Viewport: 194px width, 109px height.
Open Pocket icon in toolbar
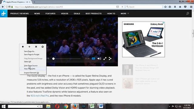click(185, 7)
